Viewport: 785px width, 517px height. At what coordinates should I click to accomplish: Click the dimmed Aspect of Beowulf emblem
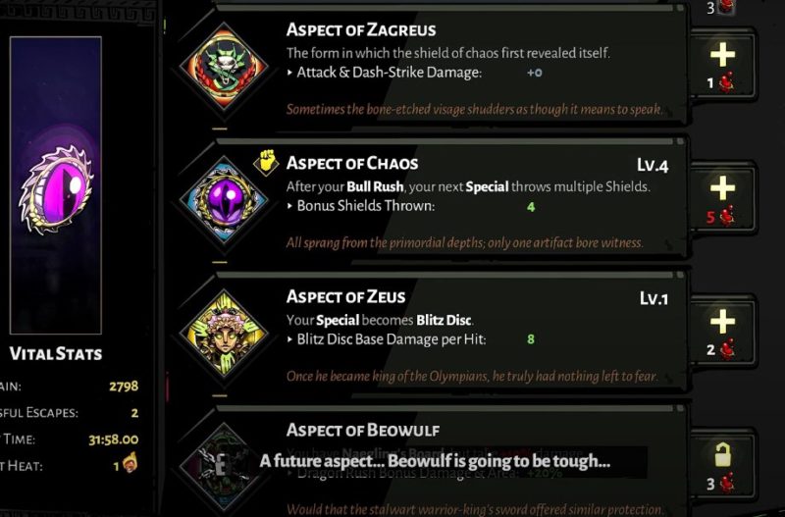point(226,463)
